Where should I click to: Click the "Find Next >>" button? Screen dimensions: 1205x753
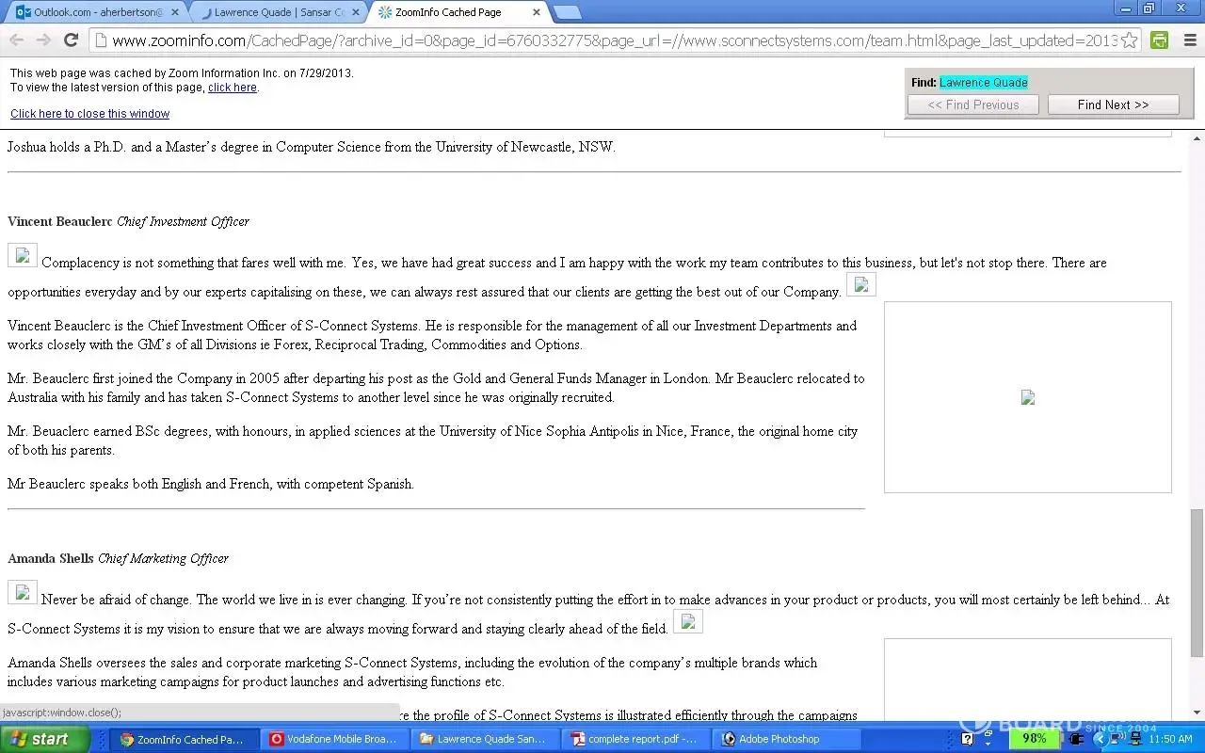click(x=1114, y=105)
